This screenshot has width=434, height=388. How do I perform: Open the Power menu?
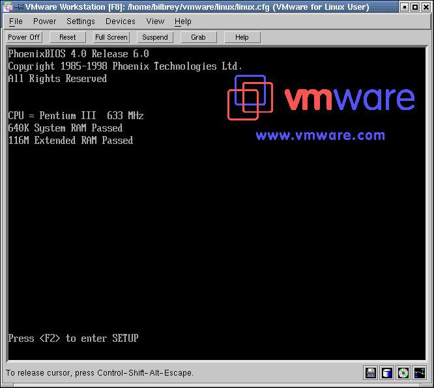click(x=45, y=21)
